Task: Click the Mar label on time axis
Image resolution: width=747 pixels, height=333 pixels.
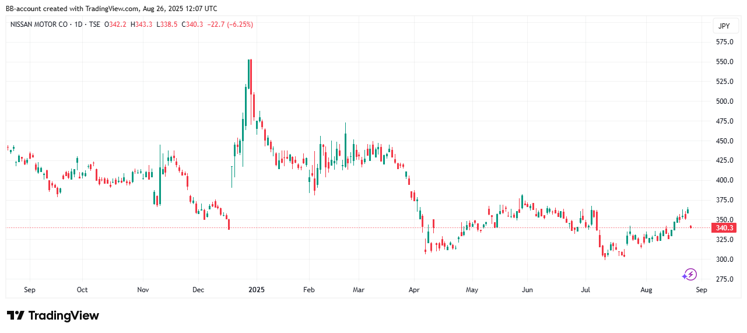Action: point(359,290)
